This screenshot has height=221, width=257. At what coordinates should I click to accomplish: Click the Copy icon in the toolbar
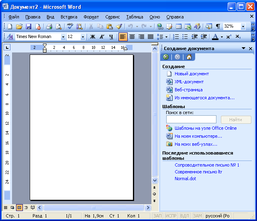click(x=100, y=26)
